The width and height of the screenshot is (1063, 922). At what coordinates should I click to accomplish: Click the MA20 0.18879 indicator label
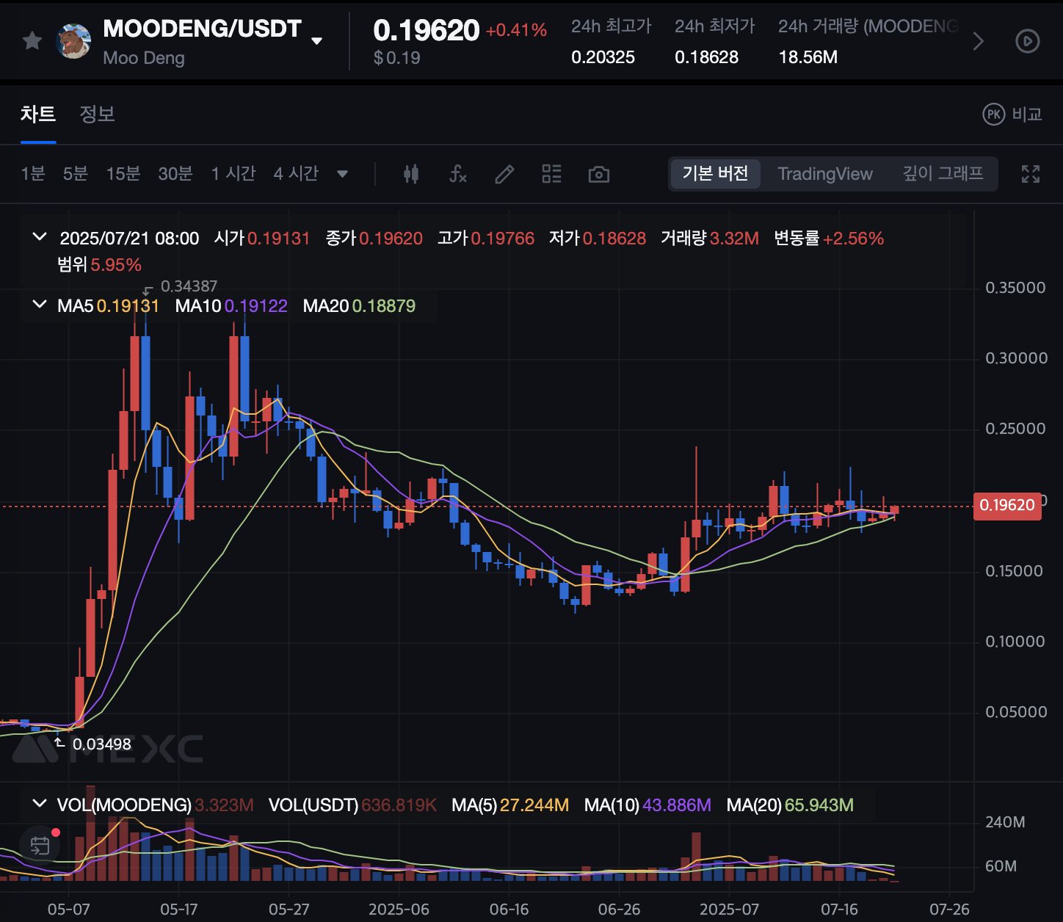pyautogui.click(x=359, y=305)
